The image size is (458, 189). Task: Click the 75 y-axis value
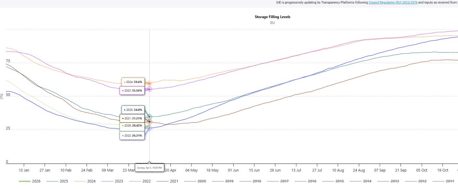click(8, 61)
